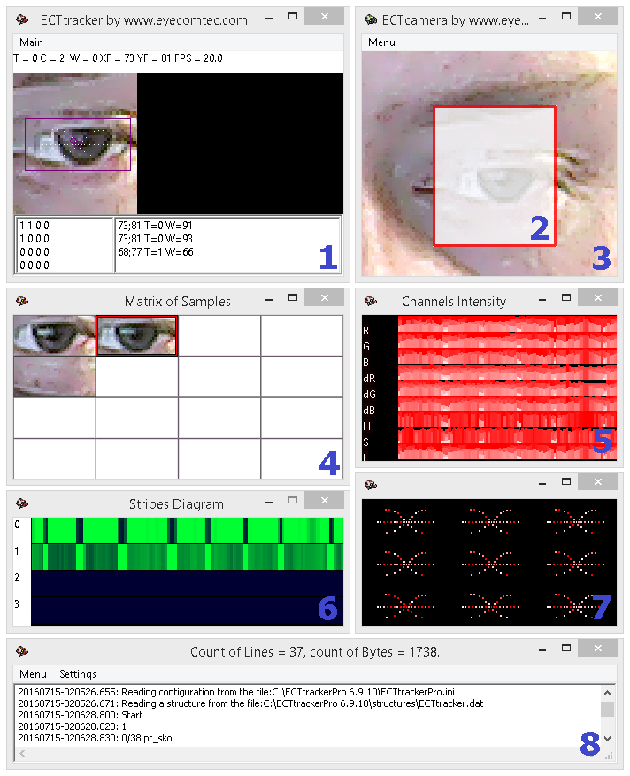
Task: Click stripe row label 2 in Stripes Diagram
Action: pos(17,578)
